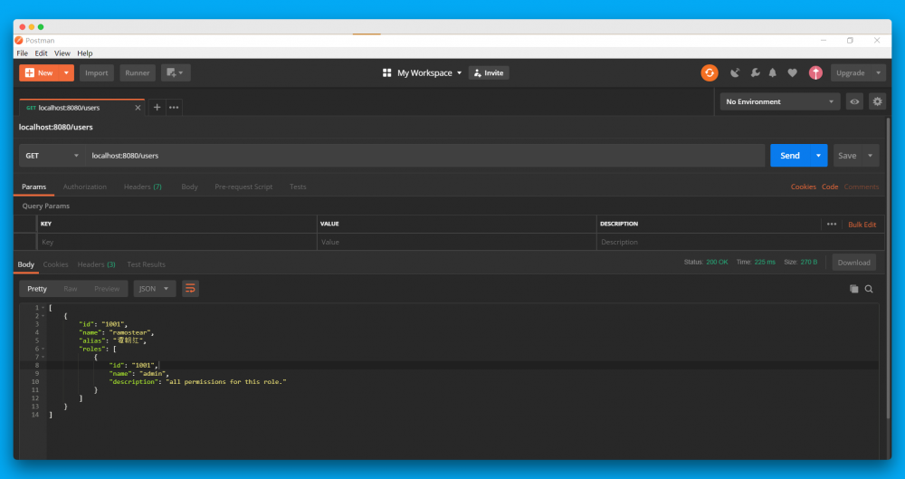Screen dimensions: 905x479
Task: Open manage environments gear icon
Action: pos(877,101)
